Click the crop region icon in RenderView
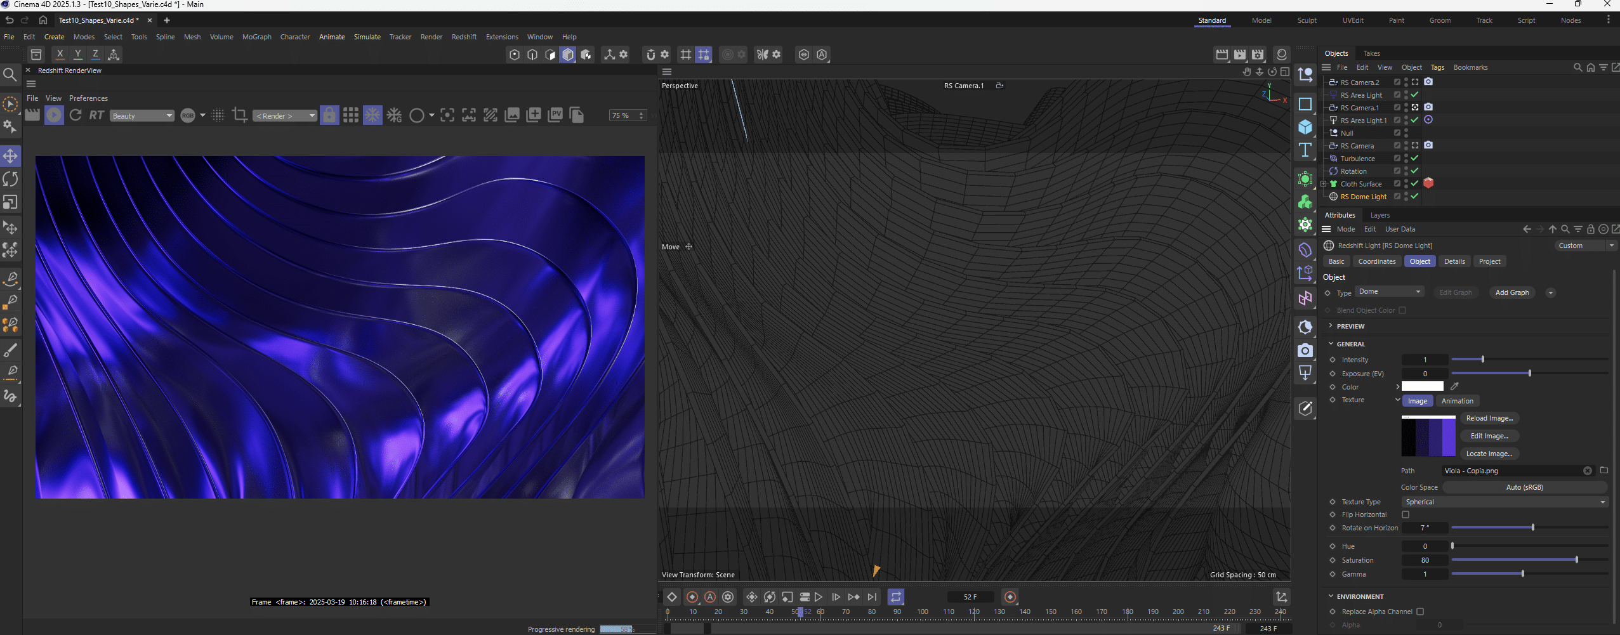 239,115
